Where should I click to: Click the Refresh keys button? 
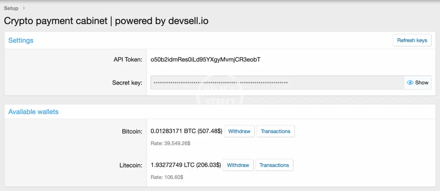[x=412, y=40]
